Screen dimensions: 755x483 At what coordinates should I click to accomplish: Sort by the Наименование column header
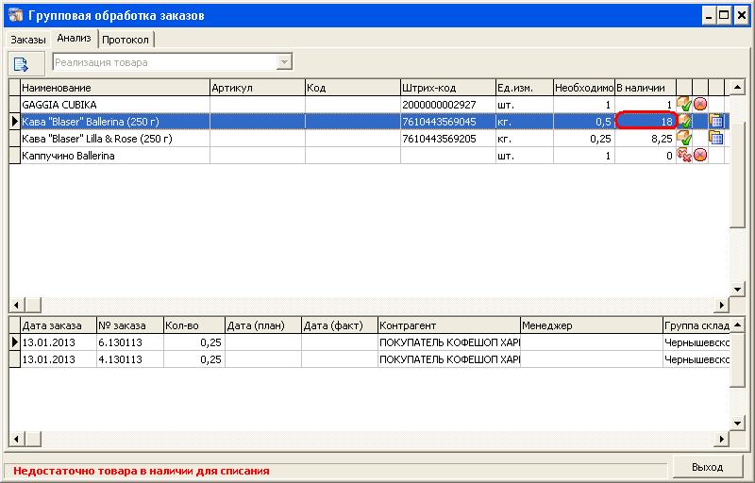[113, 88]
